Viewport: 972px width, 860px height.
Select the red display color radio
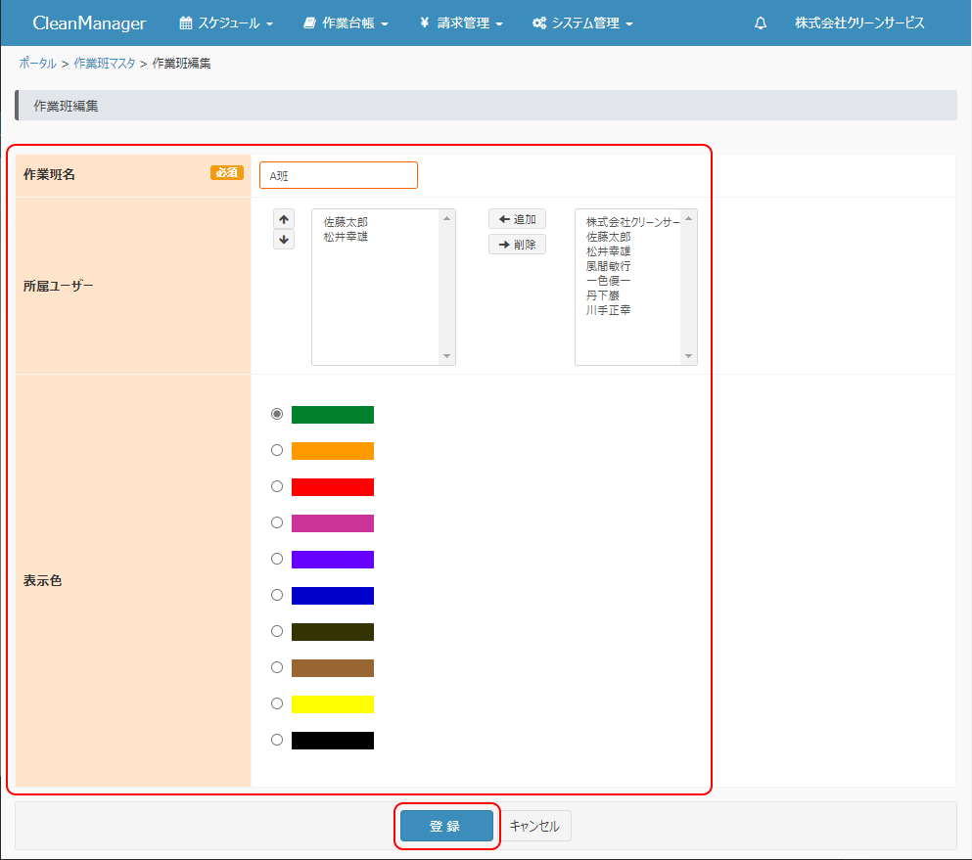tap(277, 486)
